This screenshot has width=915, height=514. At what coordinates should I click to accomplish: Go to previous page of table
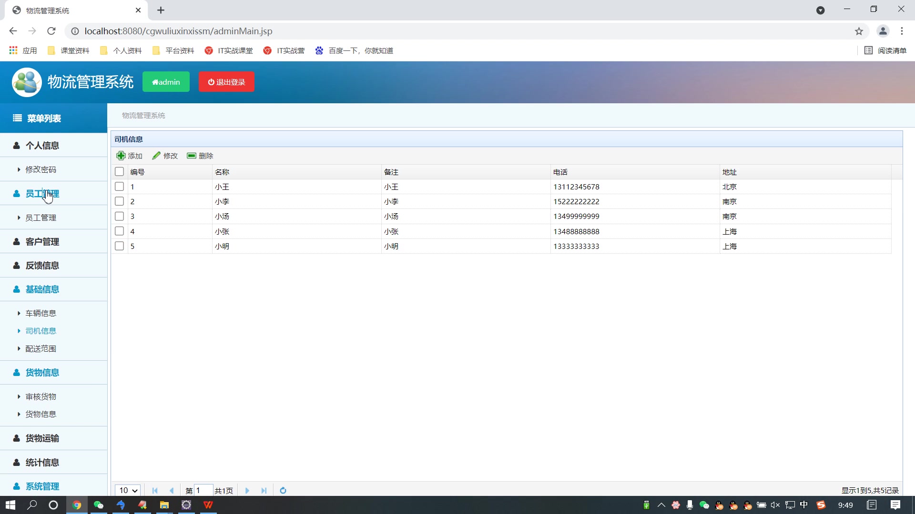click(172, 490)
